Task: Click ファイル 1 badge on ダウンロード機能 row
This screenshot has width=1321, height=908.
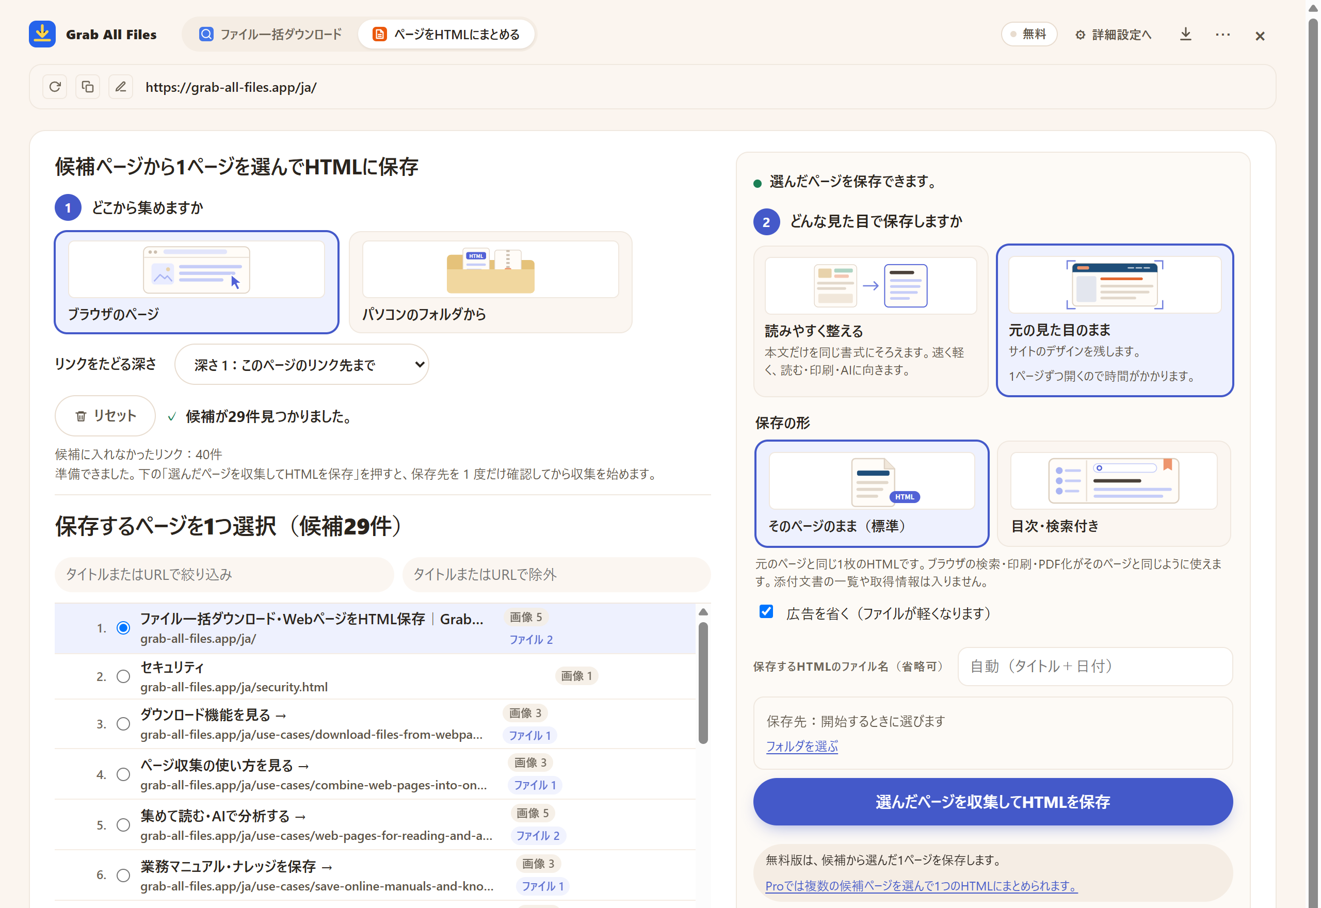Action: point(529,736)
